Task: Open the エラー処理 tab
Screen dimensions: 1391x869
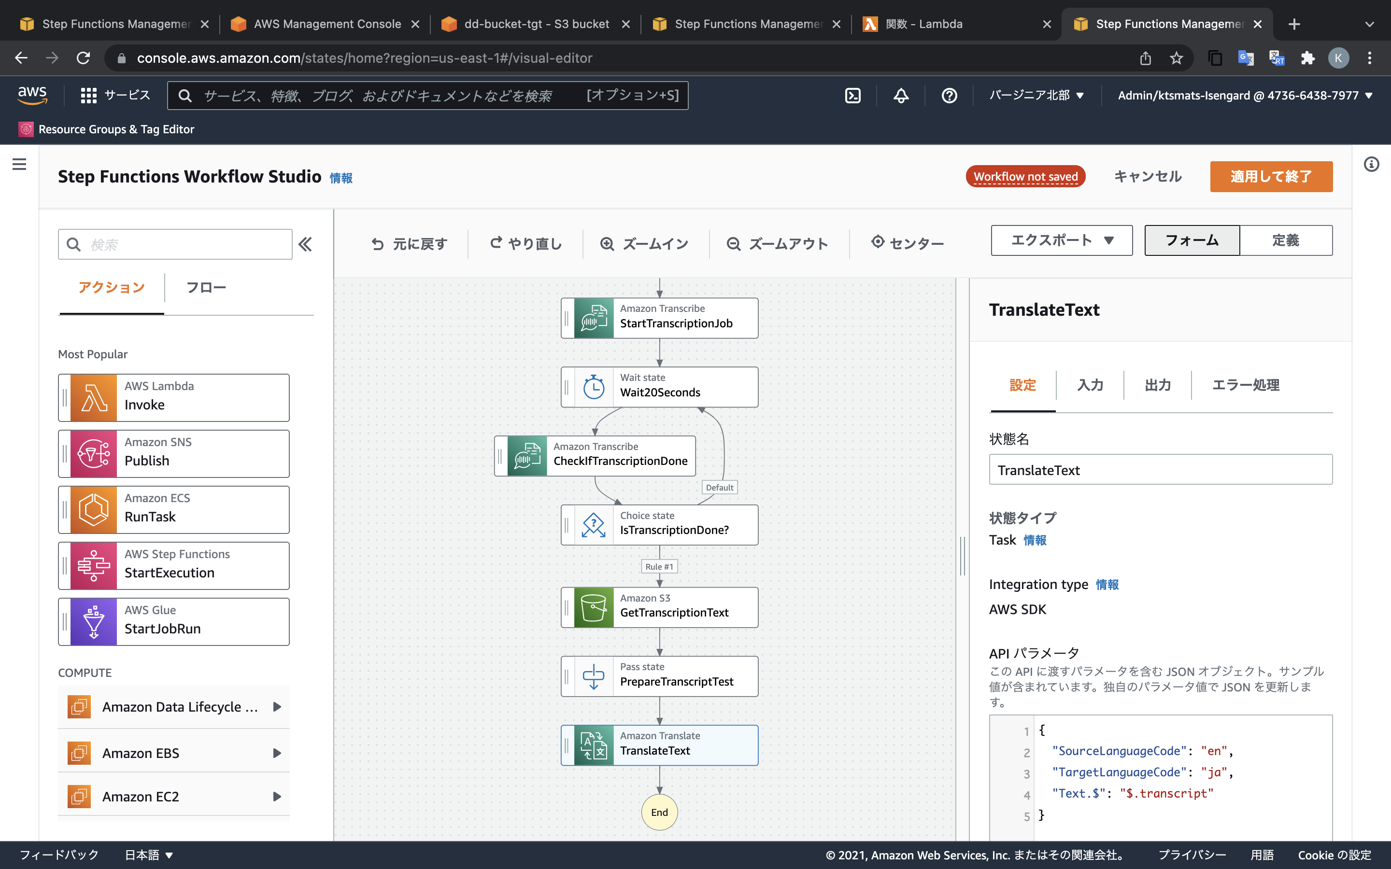Action: tap(1245, 384)
